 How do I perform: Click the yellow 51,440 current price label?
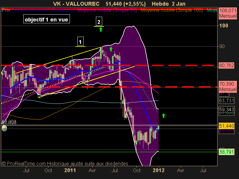pyautogui.click(x=226, y=126)
